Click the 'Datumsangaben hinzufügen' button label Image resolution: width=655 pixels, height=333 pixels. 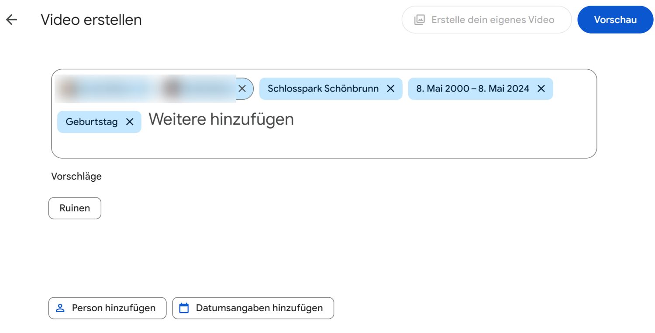(259, 308)
